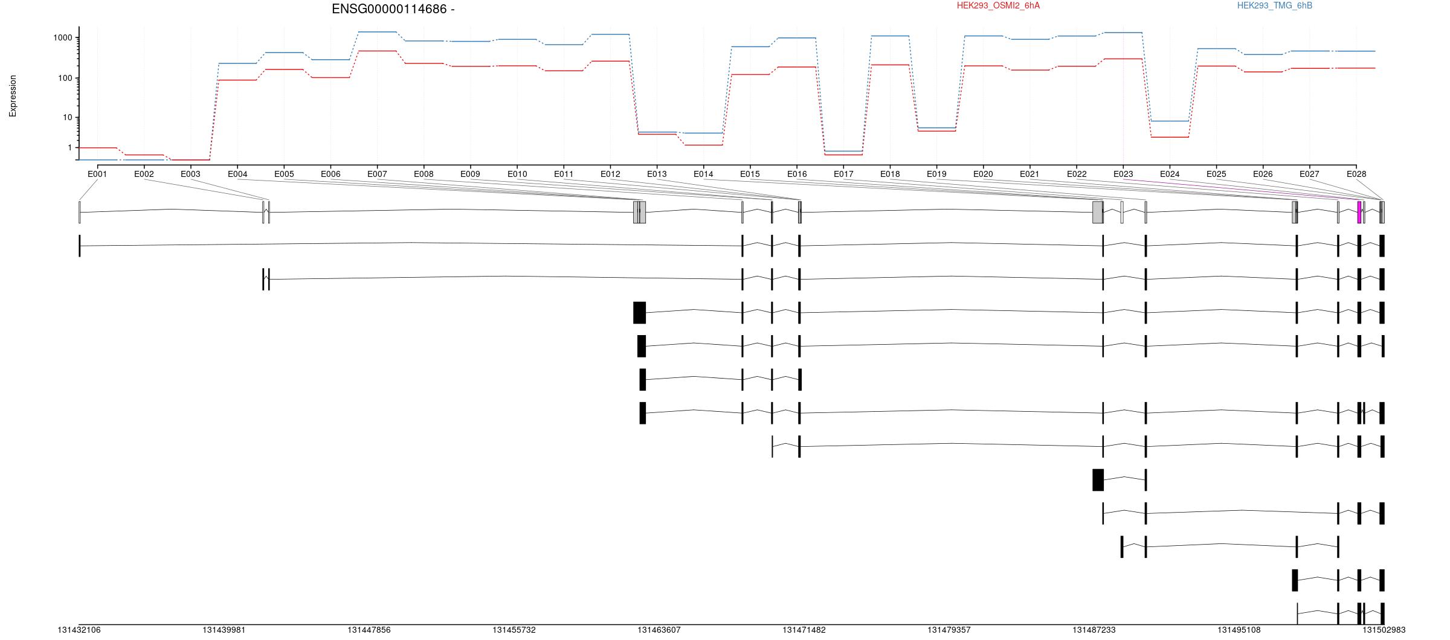Click genomic coordinate 131447856
1450x640 pixels.
[x=369, y=630]
